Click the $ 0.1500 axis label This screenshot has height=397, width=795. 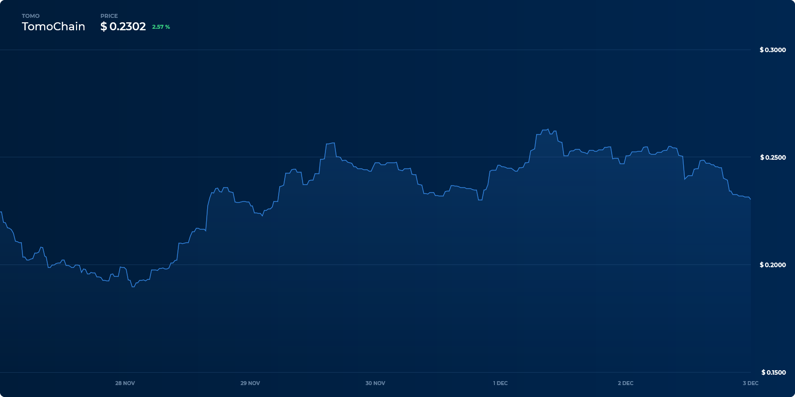[x=774, y=372]
